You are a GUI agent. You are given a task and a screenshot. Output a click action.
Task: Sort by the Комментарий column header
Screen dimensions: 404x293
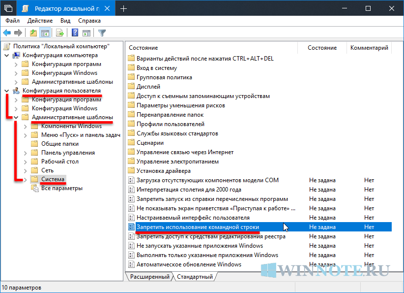click(x=369, y=48)
